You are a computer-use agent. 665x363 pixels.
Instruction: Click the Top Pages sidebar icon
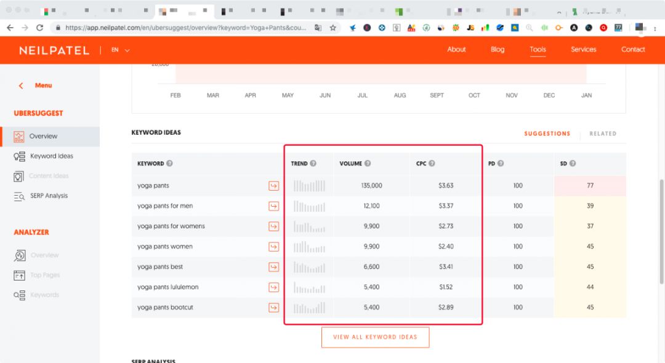tap(19, 275)
